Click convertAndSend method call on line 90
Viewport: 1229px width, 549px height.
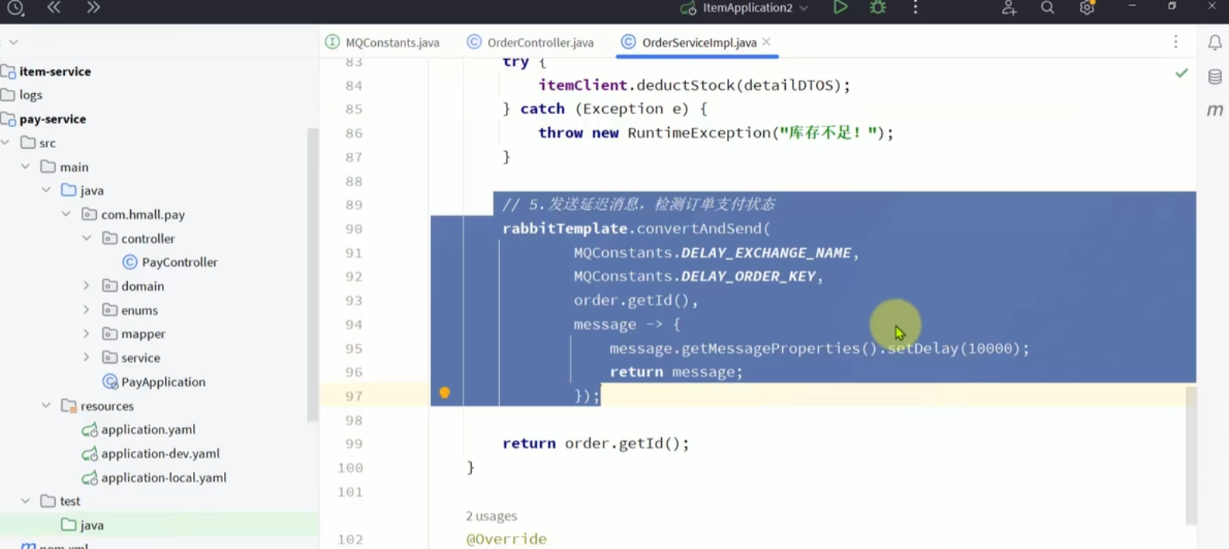pyautogui.click(x=700, y=229)
